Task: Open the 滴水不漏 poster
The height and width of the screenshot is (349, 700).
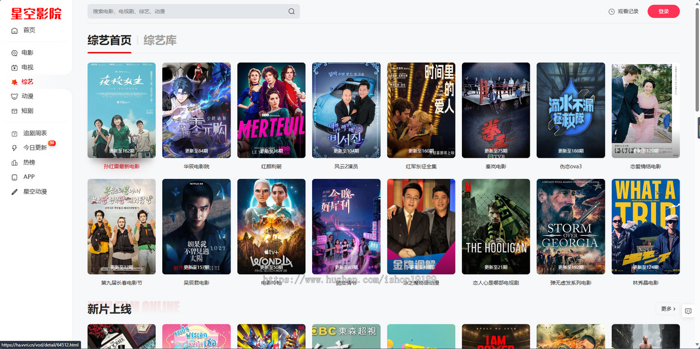Action: point(570,110)
